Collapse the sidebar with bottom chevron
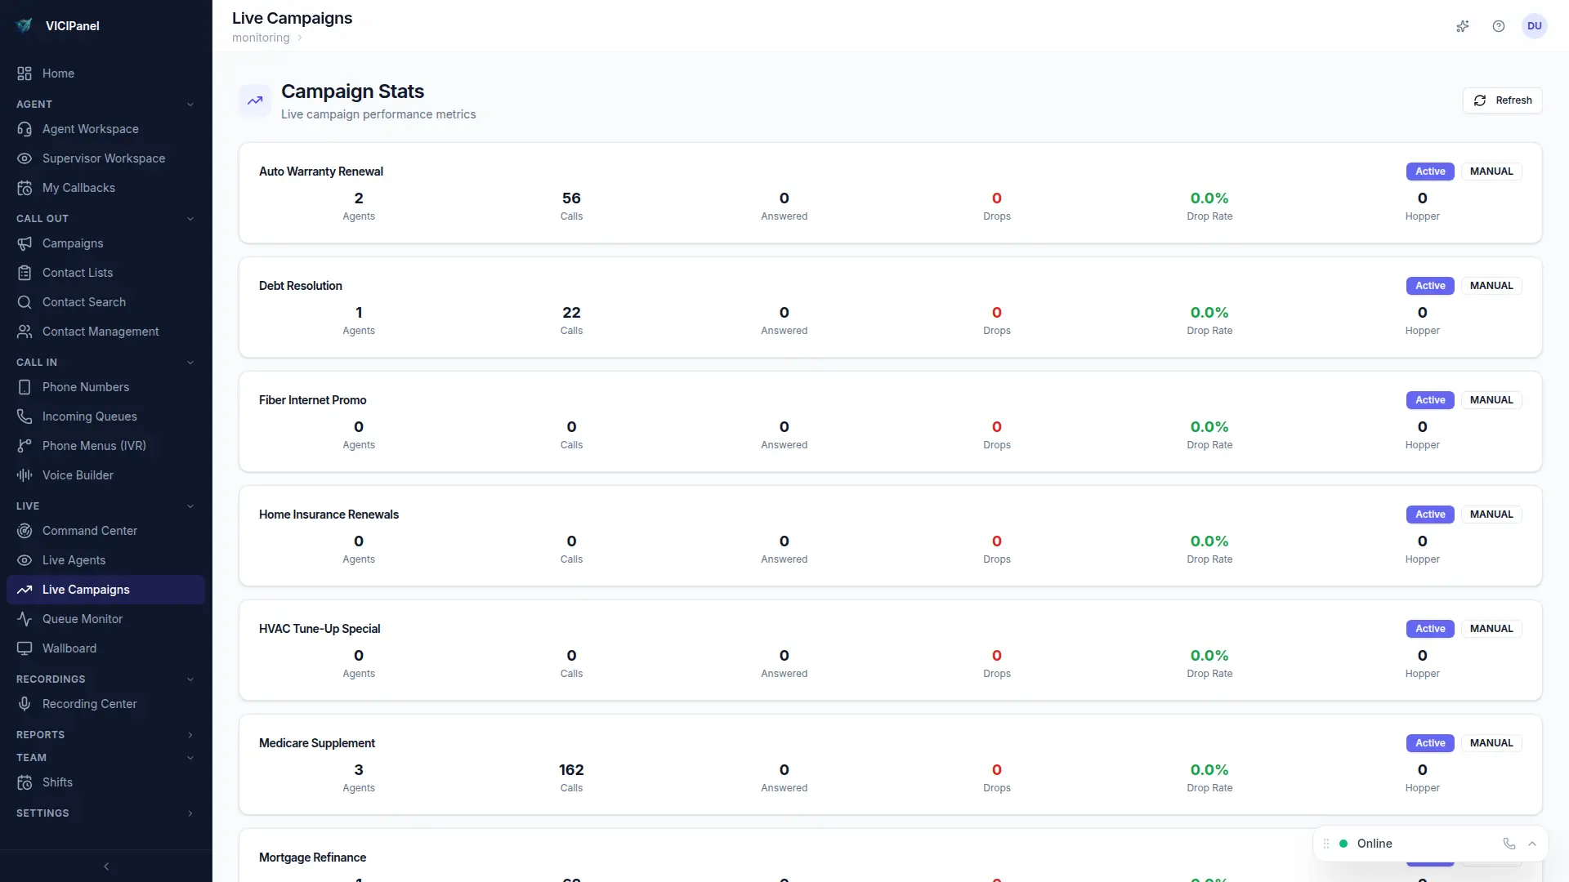 pos(106,866)
